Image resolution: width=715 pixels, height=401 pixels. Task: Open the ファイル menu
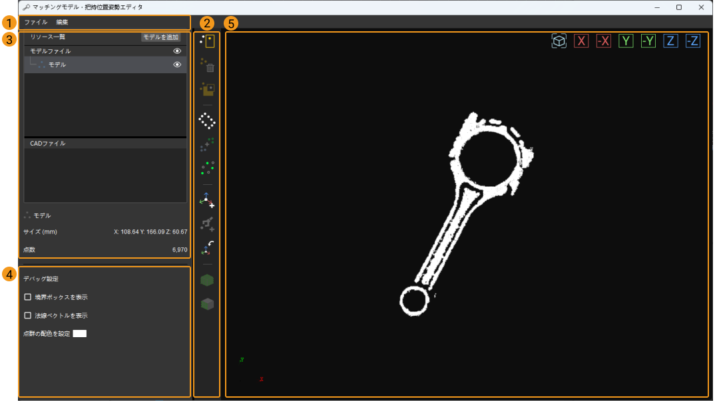pos(35,23)
